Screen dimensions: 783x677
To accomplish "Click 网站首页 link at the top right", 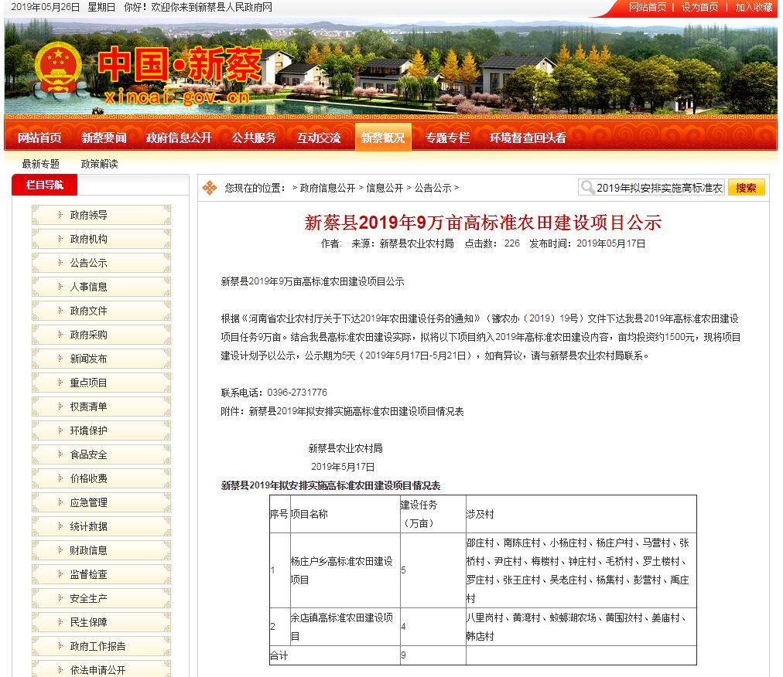I will pos(647,7).
